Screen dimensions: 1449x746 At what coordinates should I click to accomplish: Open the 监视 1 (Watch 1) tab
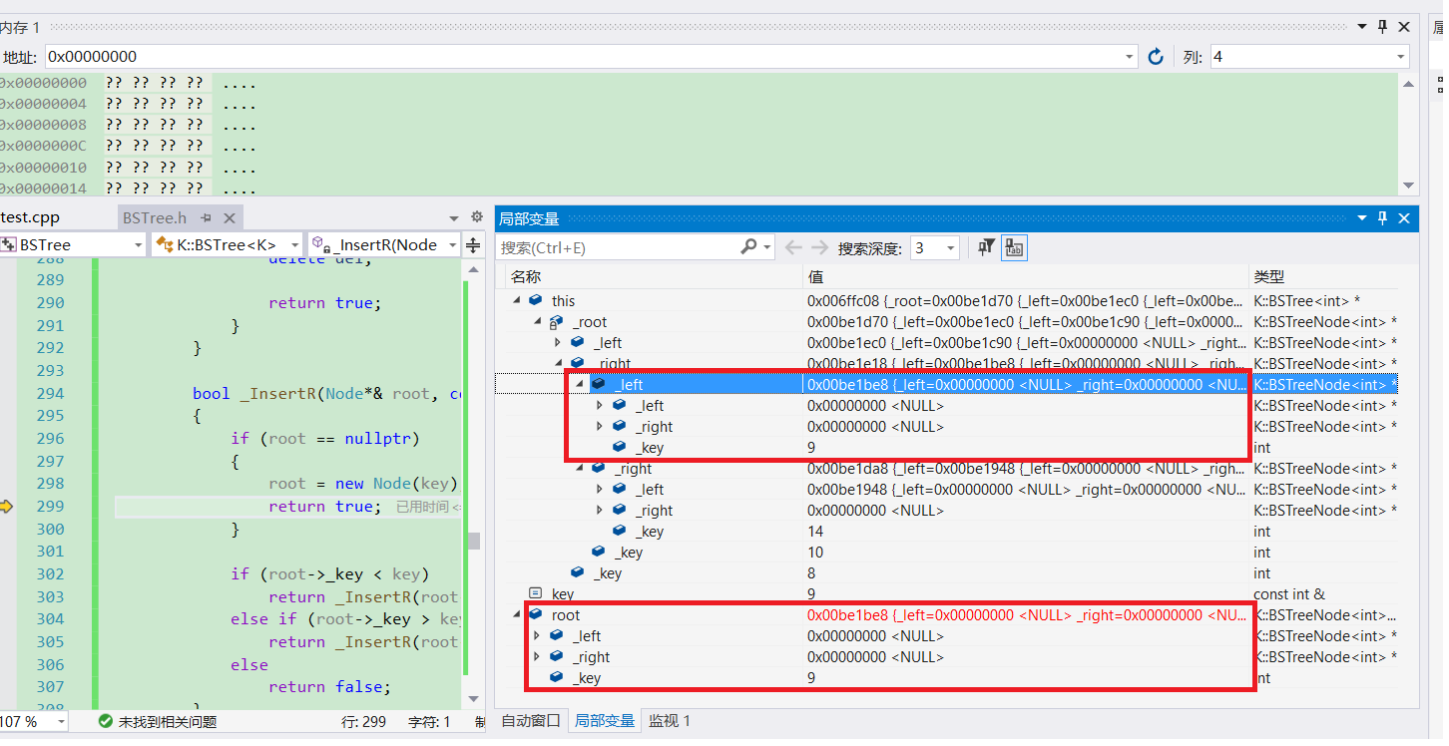[670, 720]
